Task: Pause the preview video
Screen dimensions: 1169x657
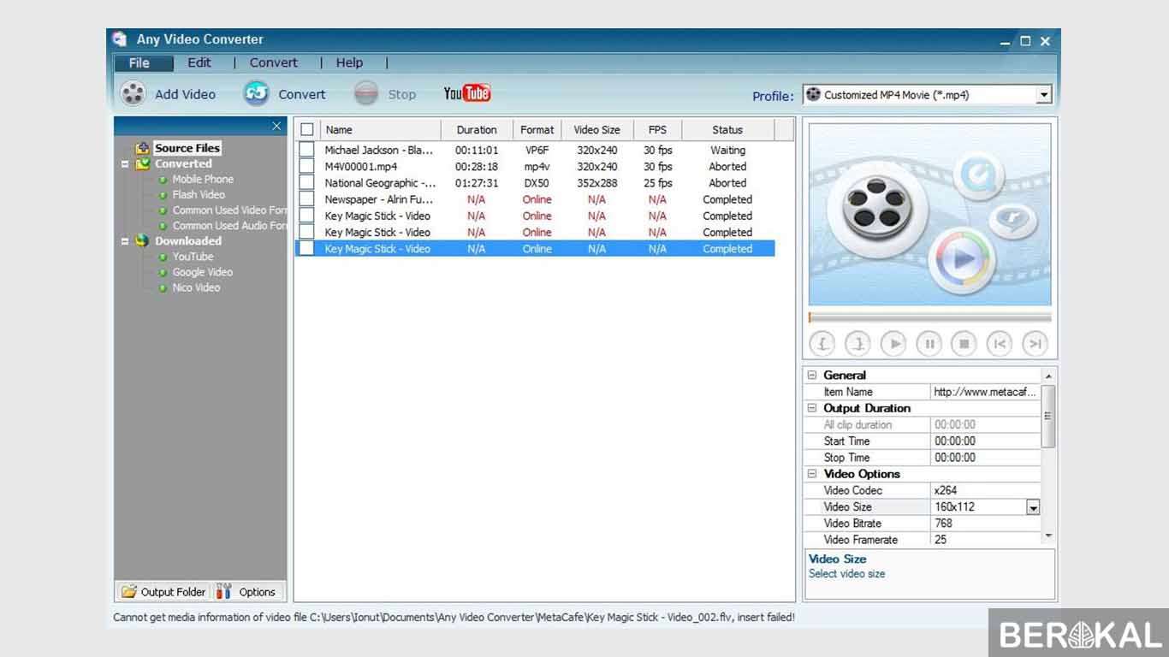Action: point(929,344)
